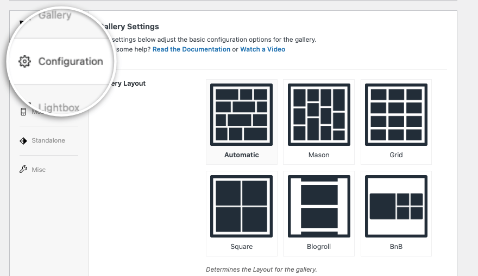Open the Standalone tab
The image size is (478, 276).
tap(48, 140)
